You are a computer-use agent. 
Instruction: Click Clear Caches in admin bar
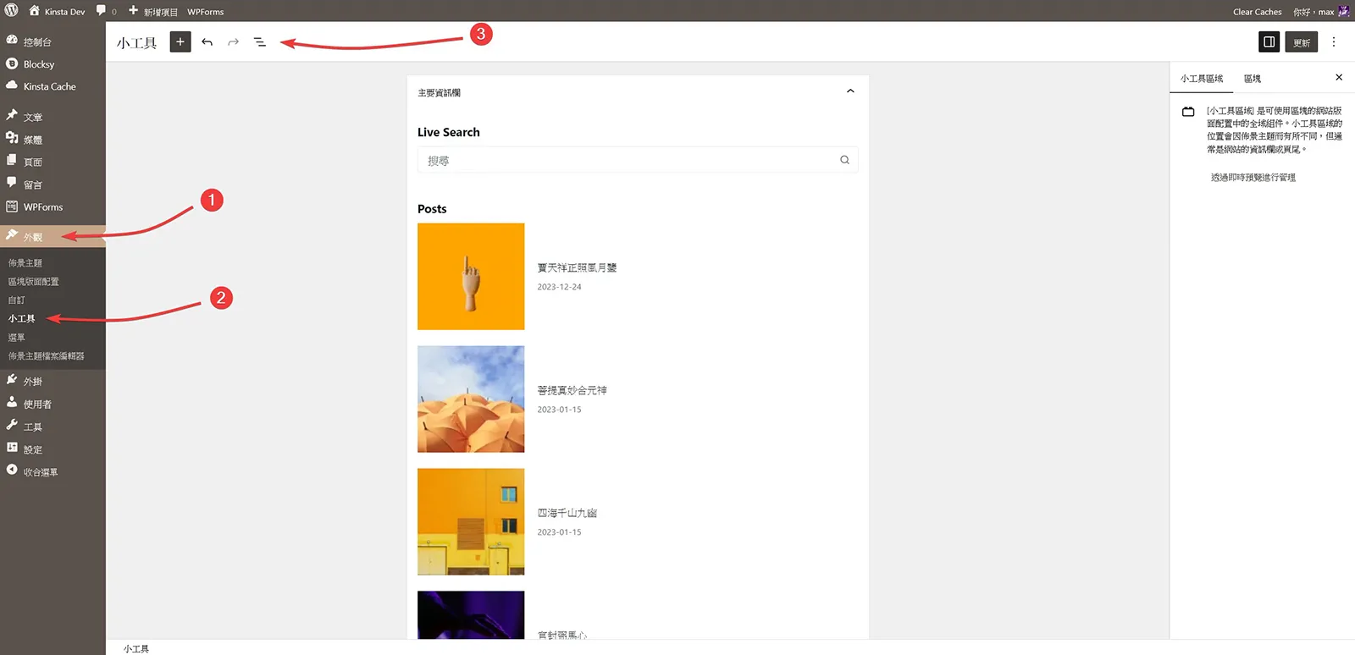pos(1257,12)
